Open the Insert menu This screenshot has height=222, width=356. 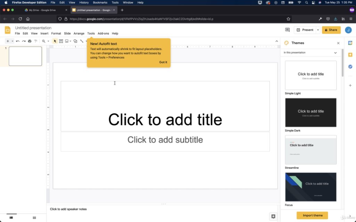tap(44, 34)
